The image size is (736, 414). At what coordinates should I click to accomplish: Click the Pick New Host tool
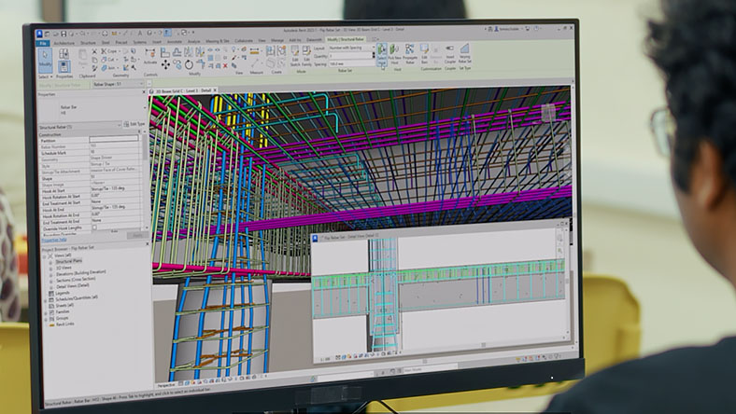pos(395,54)
